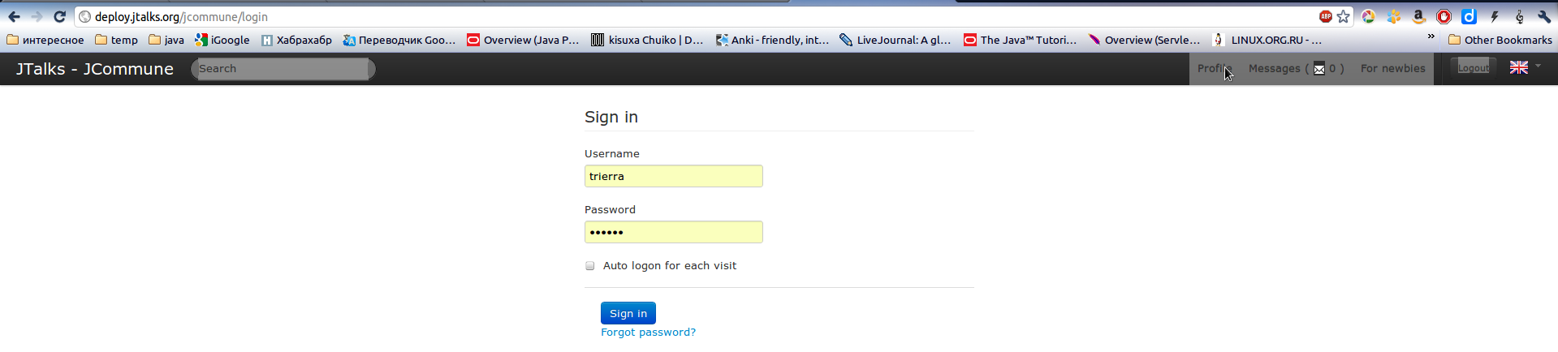This screenshot has width=1558, height=352.
Task: Click the Amazon extension icon
Action: (1418, 16)
